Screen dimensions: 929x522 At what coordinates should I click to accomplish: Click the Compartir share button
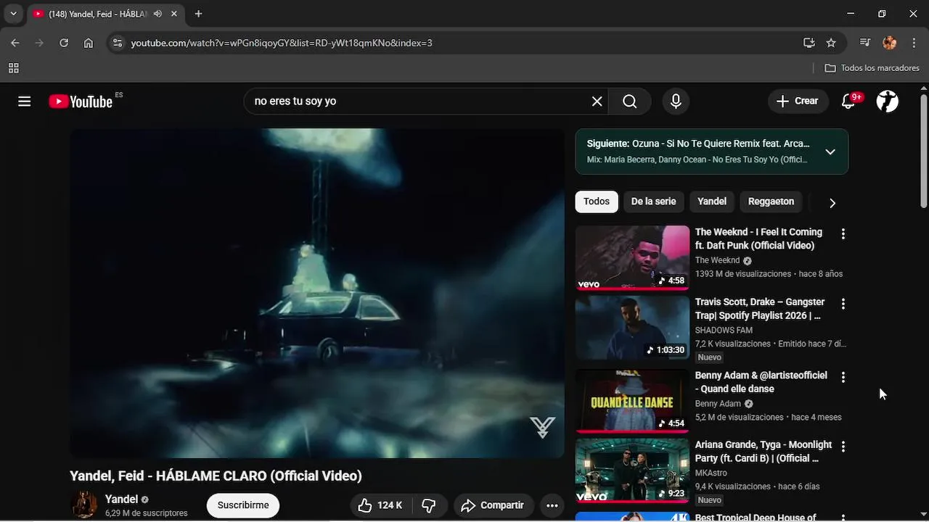[x=494, y=505]
